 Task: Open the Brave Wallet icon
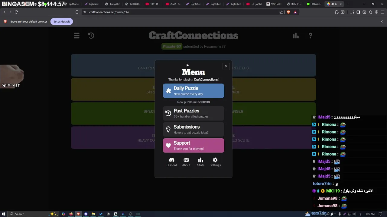click(364, 12)
